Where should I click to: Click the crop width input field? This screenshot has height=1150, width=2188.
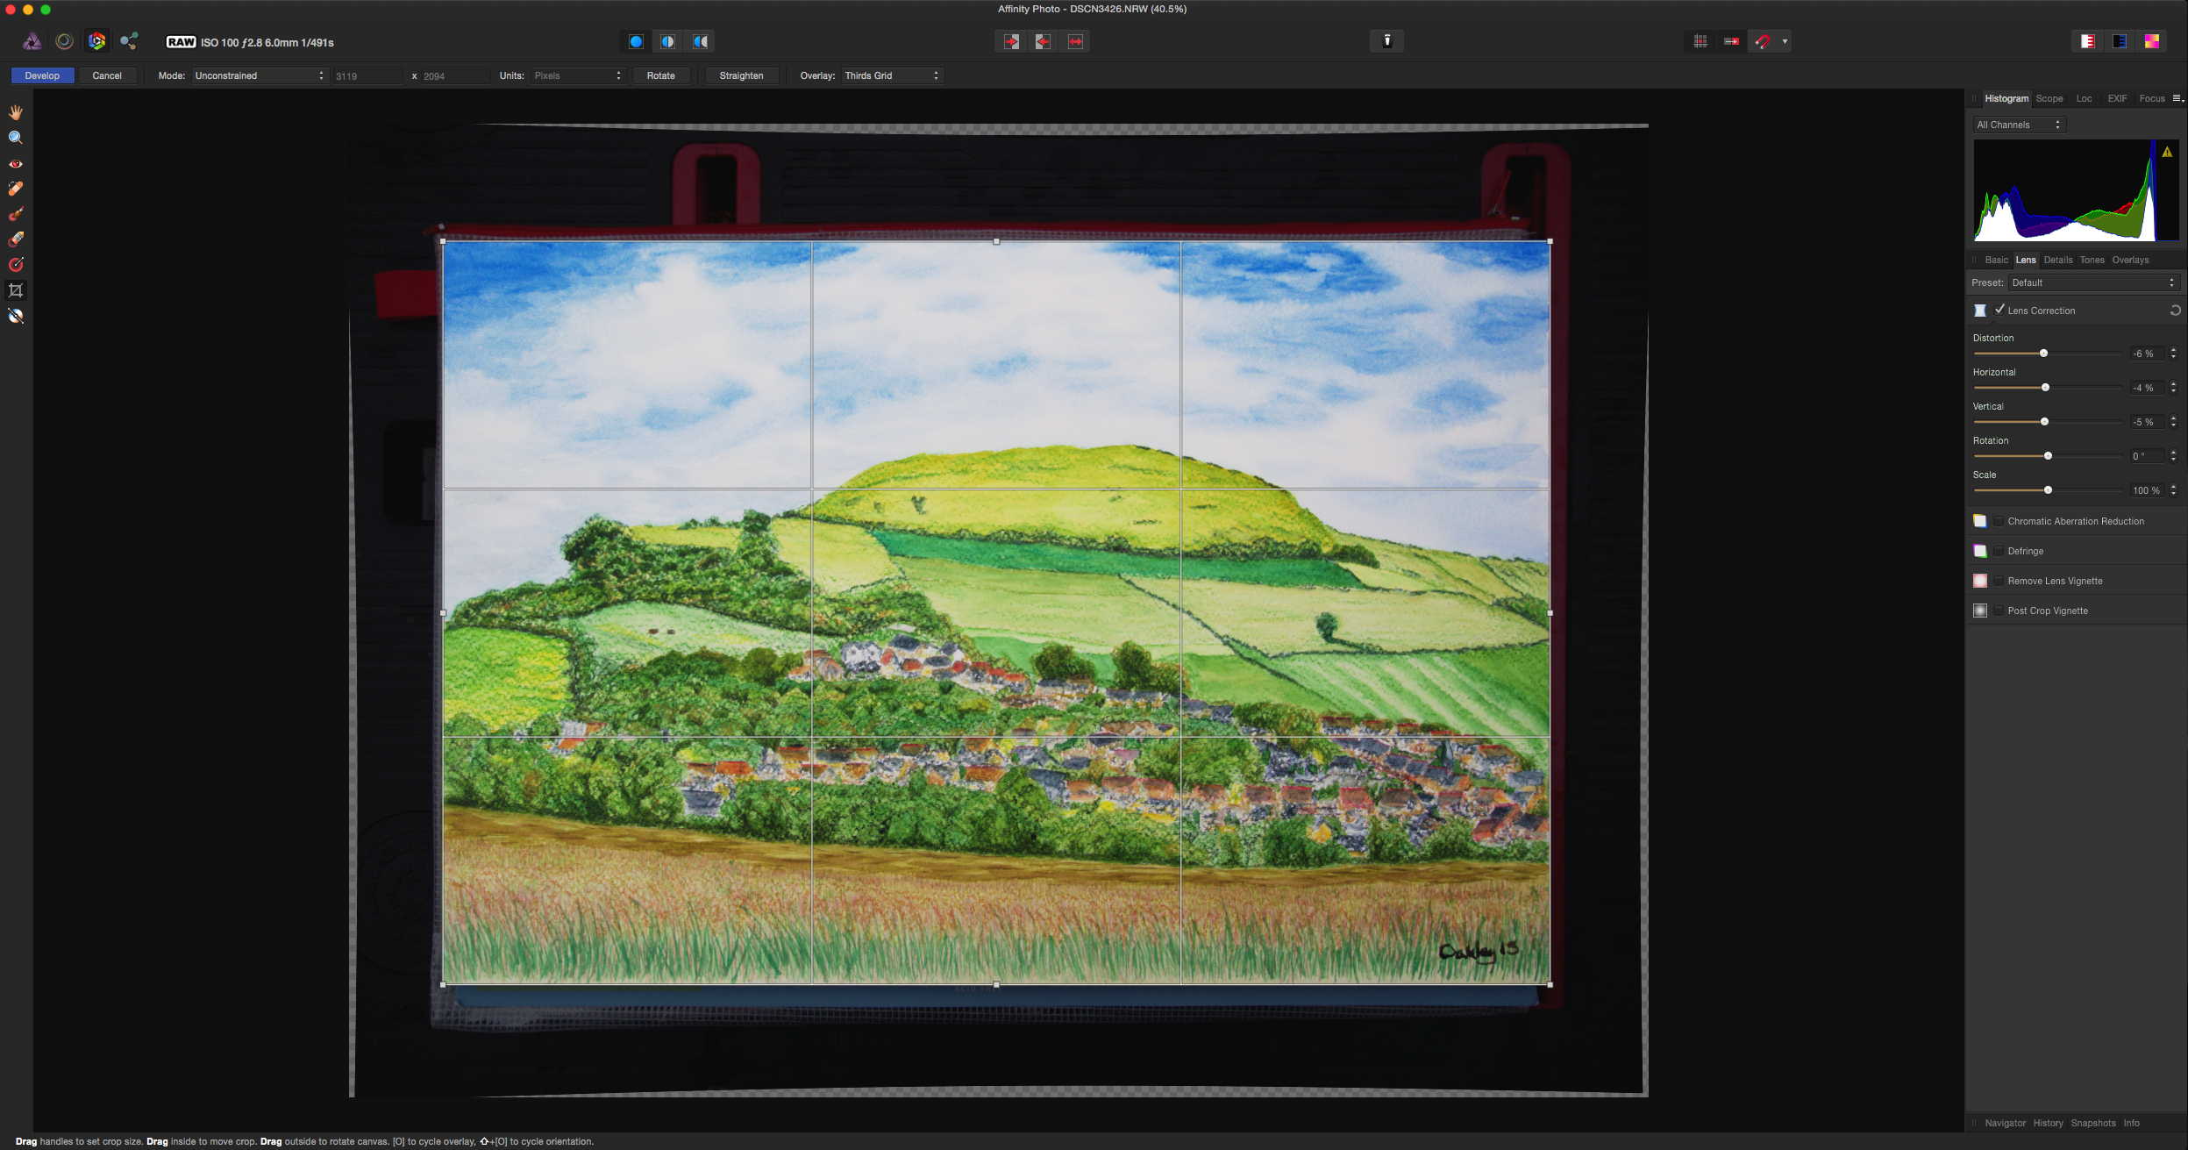coord(367,76)
